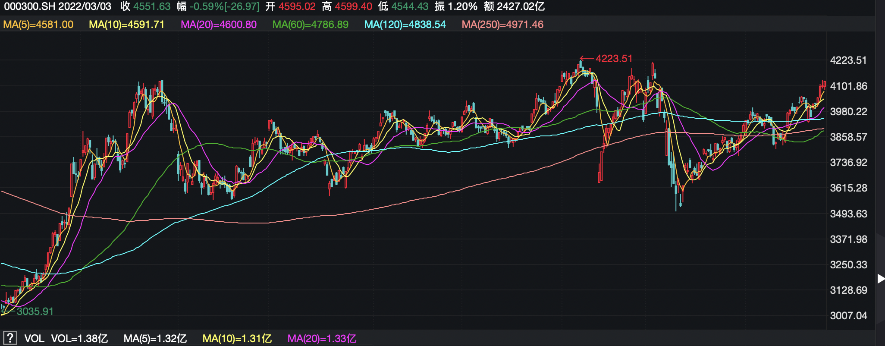Click the magenta volume MA(20)=1.33亿 label
This screenshot has height=346, width=885.
pyautogui.click(x=322, y=339)
